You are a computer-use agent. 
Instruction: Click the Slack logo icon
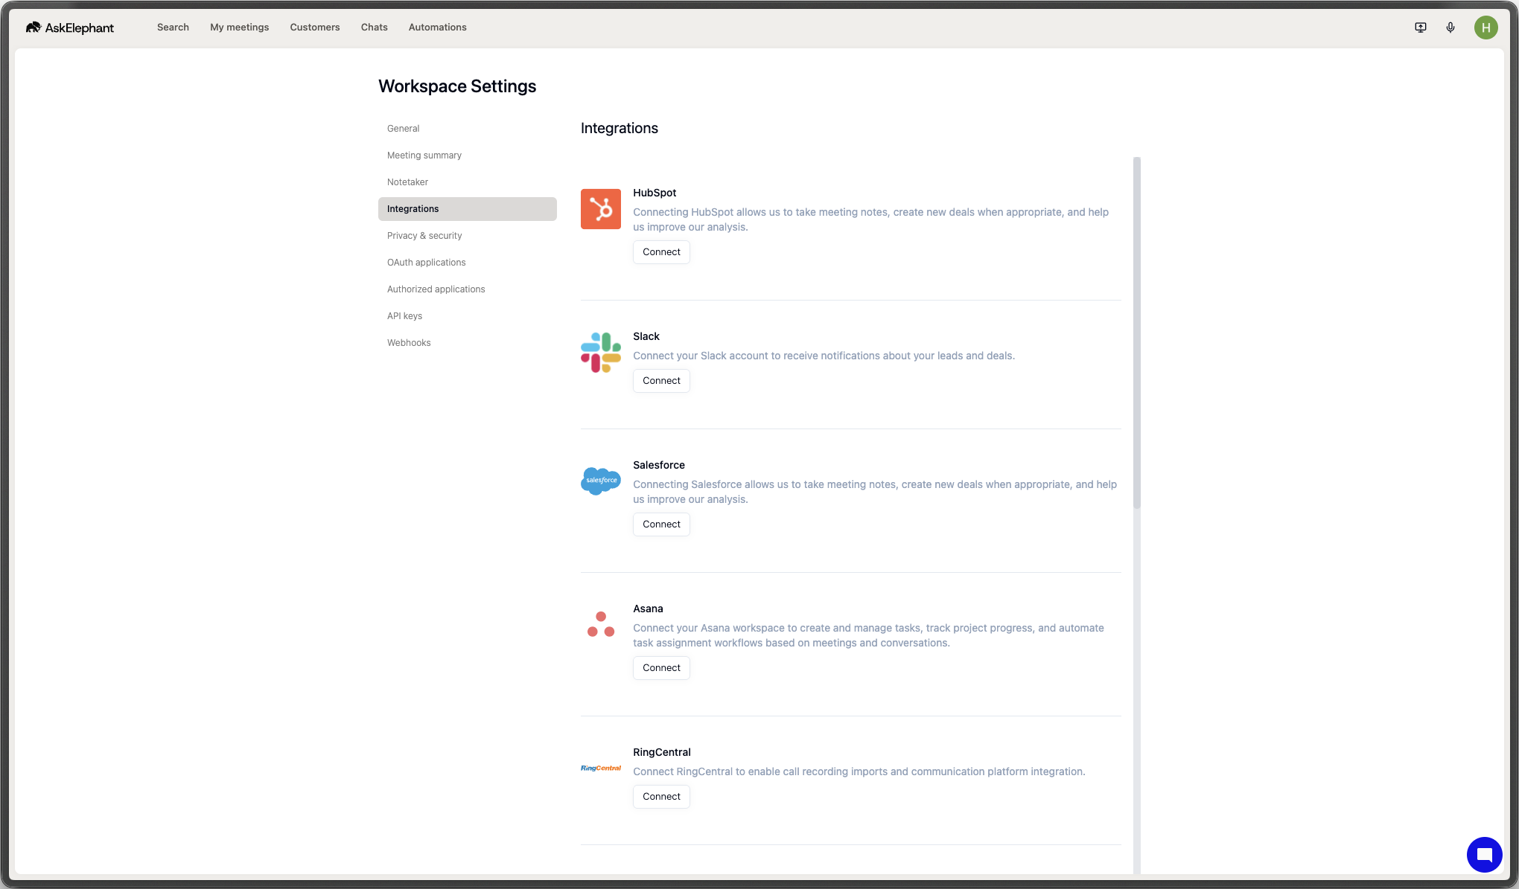(x=601, y=353)
